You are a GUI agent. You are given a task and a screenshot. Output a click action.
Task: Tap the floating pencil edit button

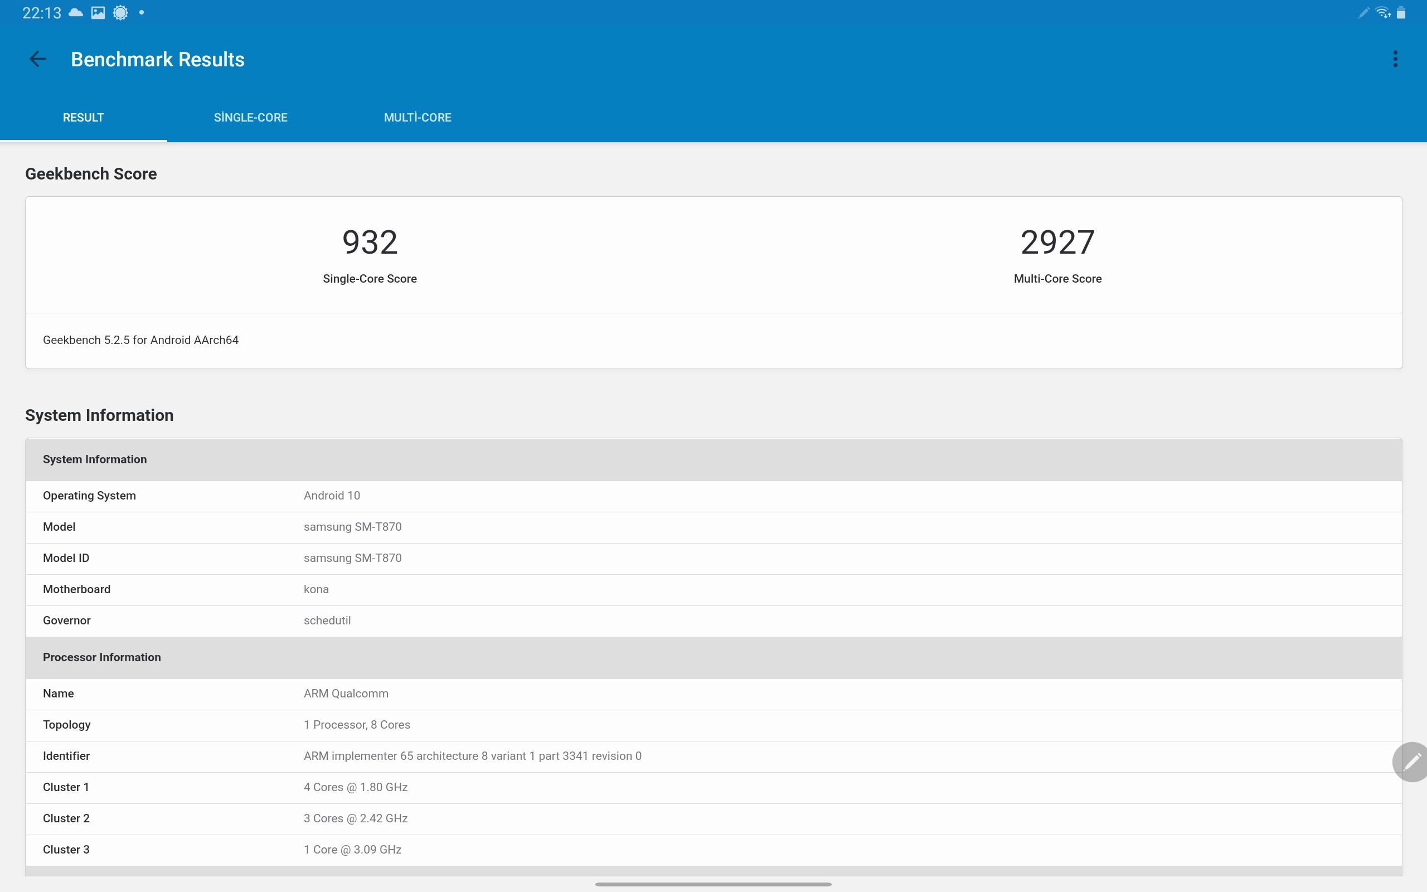(x=1411, y=762)
